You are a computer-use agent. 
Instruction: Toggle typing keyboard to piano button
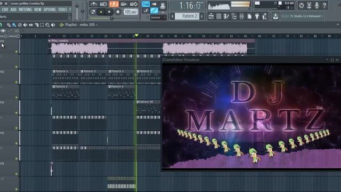click(145, 4)
